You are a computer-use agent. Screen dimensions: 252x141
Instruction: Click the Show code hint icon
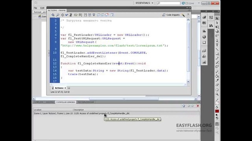[76, 15]
